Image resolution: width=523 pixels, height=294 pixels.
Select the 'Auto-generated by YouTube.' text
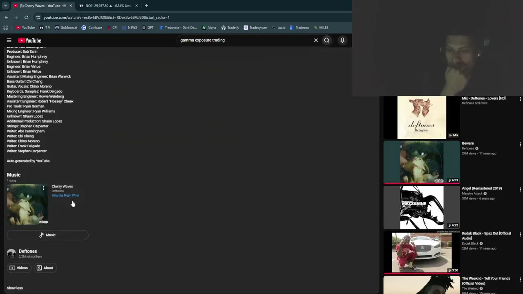coord(29,161)
